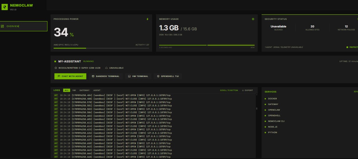Click the 12 Network Policies stat
The image size is (358, 159).
coord(346,28)
